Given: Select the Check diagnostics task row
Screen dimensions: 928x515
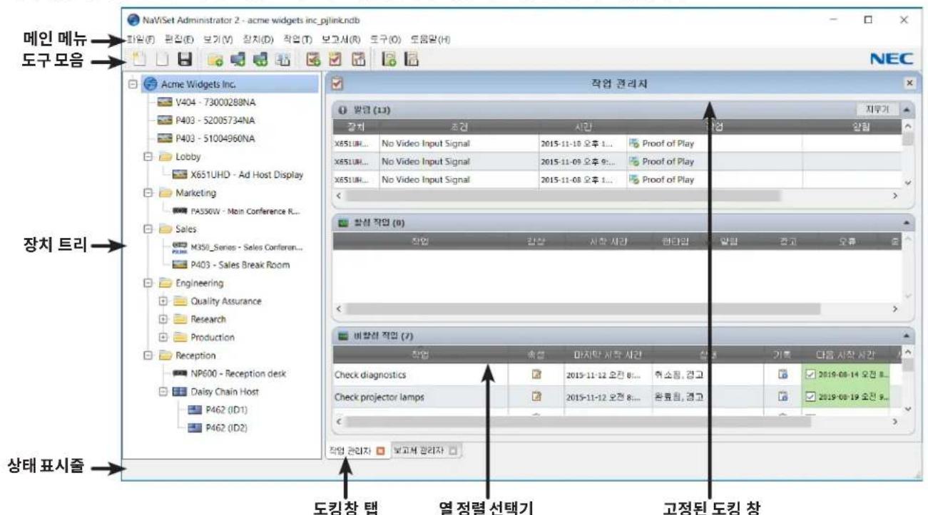Looking at the screenshot, I should pos(618,374).
